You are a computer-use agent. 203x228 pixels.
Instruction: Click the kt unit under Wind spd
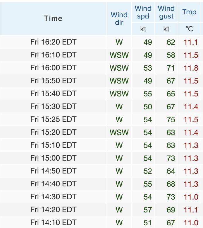[143, 29]
